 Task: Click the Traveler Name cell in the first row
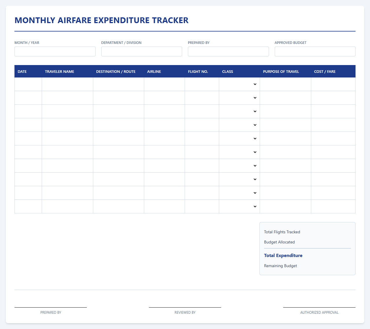click(67, 84)
